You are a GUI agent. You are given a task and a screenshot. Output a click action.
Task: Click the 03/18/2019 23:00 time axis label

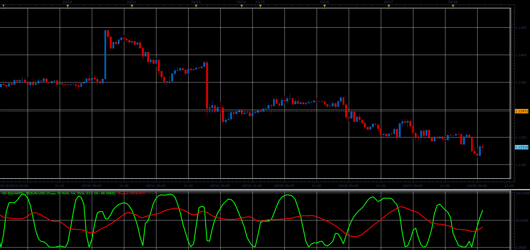(14, 186)
